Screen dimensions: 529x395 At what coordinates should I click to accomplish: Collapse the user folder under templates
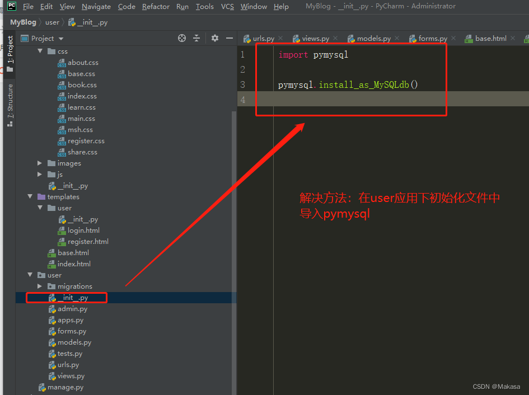point(40,208)
